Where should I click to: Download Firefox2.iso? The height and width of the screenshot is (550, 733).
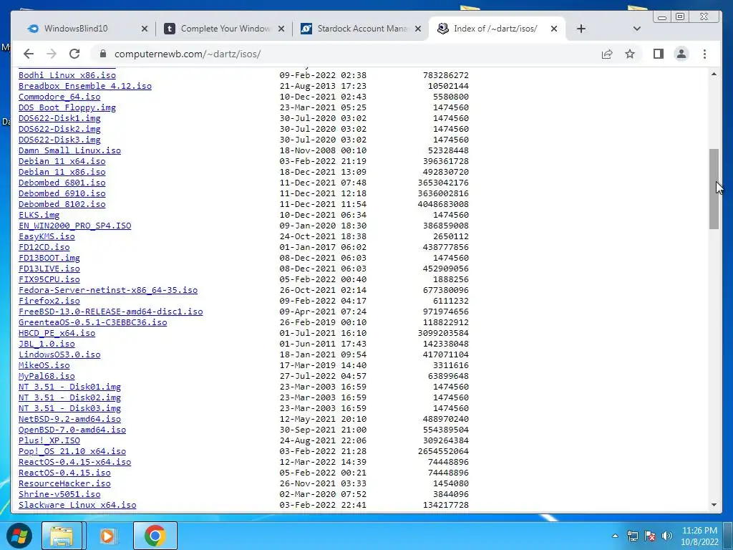pos(49,301)
